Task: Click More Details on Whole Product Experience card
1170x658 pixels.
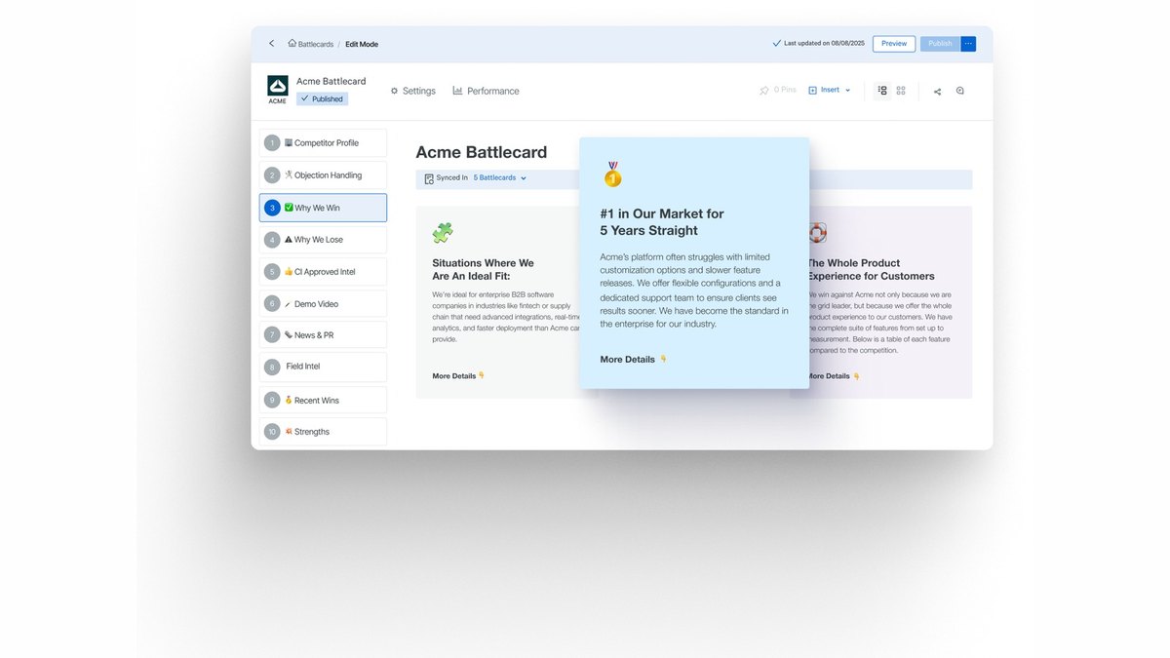Action: click(834, 376)
